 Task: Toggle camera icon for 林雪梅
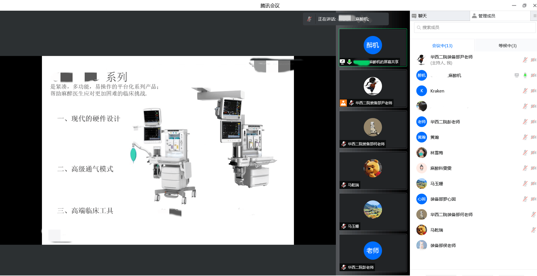click(533, 153)
